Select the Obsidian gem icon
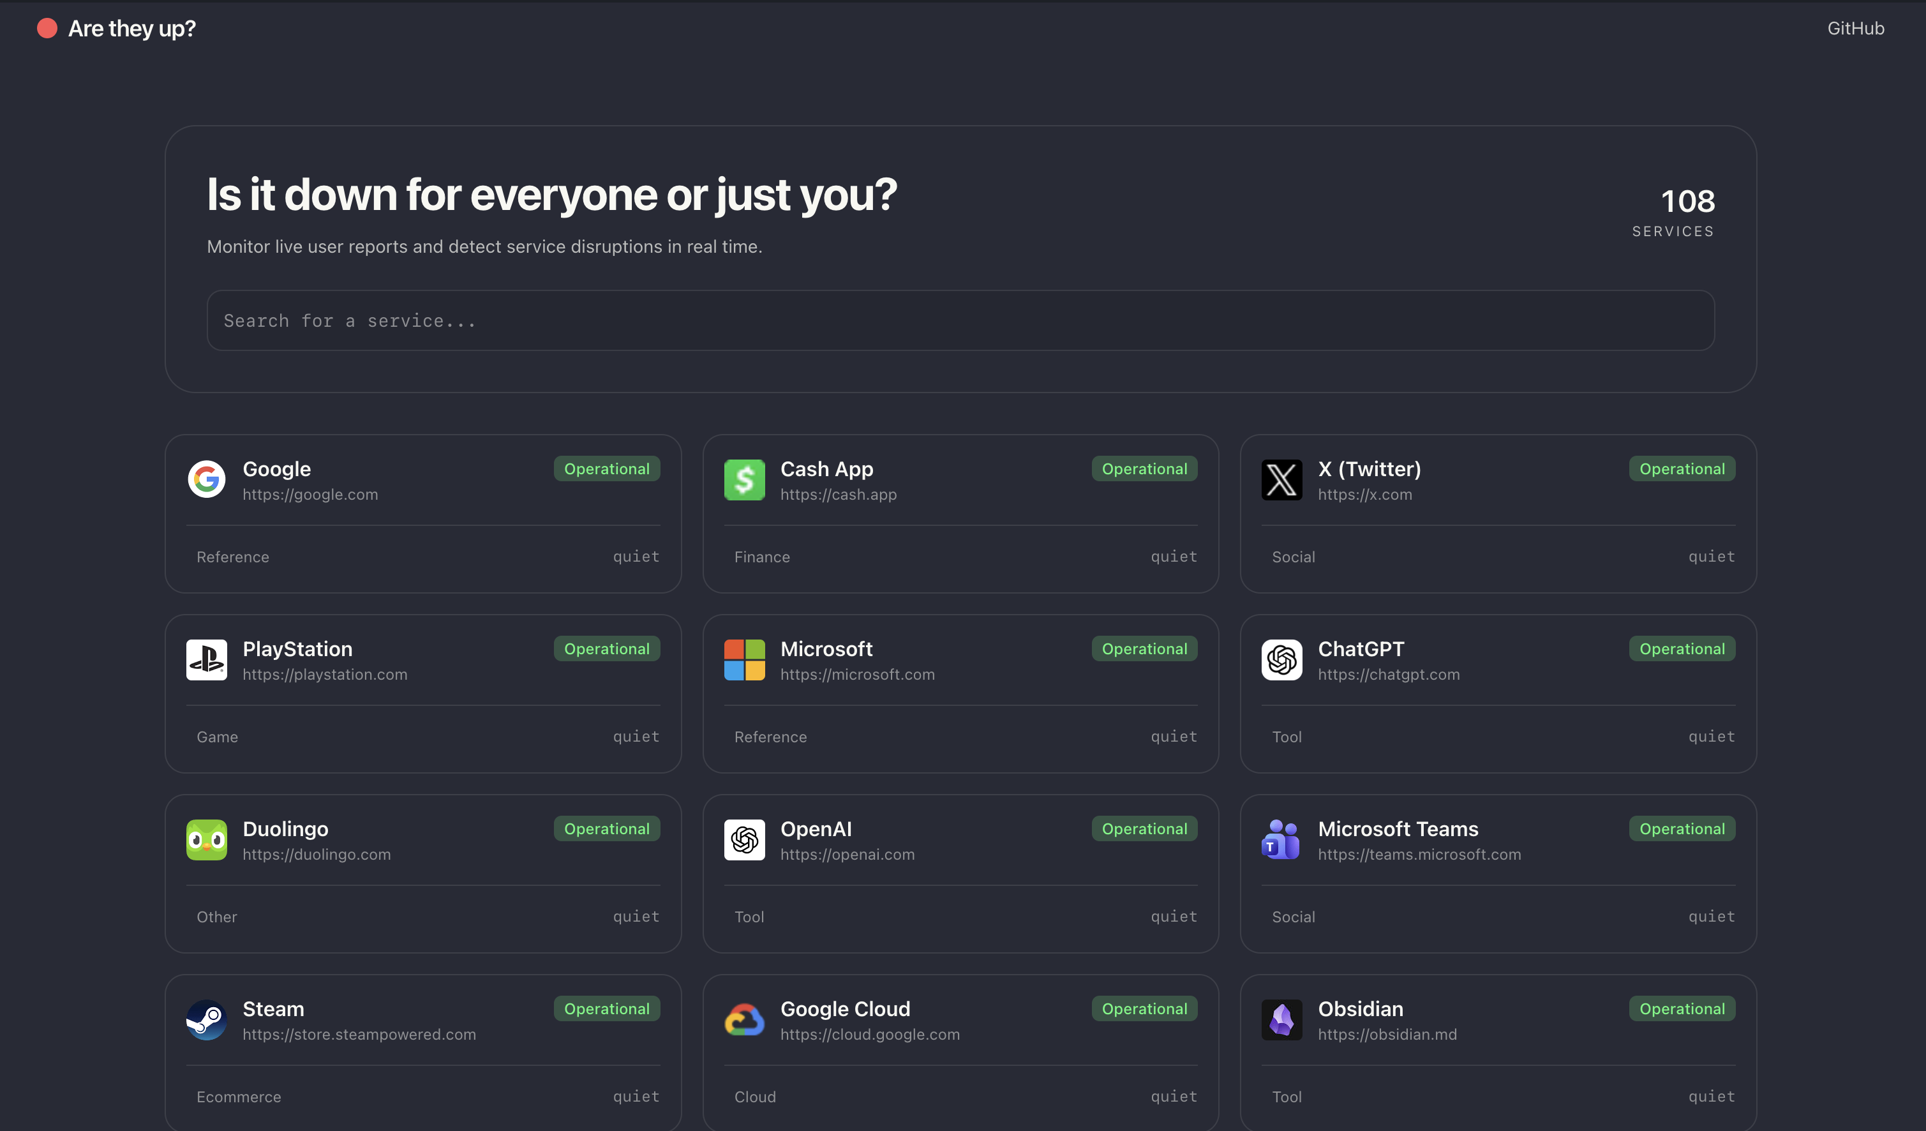 tap(1283, 1019)
